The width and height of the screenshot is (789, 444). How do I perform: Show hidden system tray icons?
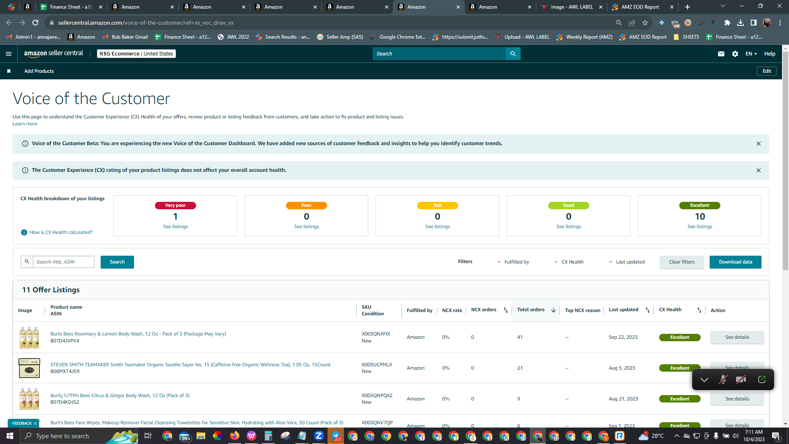click(x=676, y=436)
